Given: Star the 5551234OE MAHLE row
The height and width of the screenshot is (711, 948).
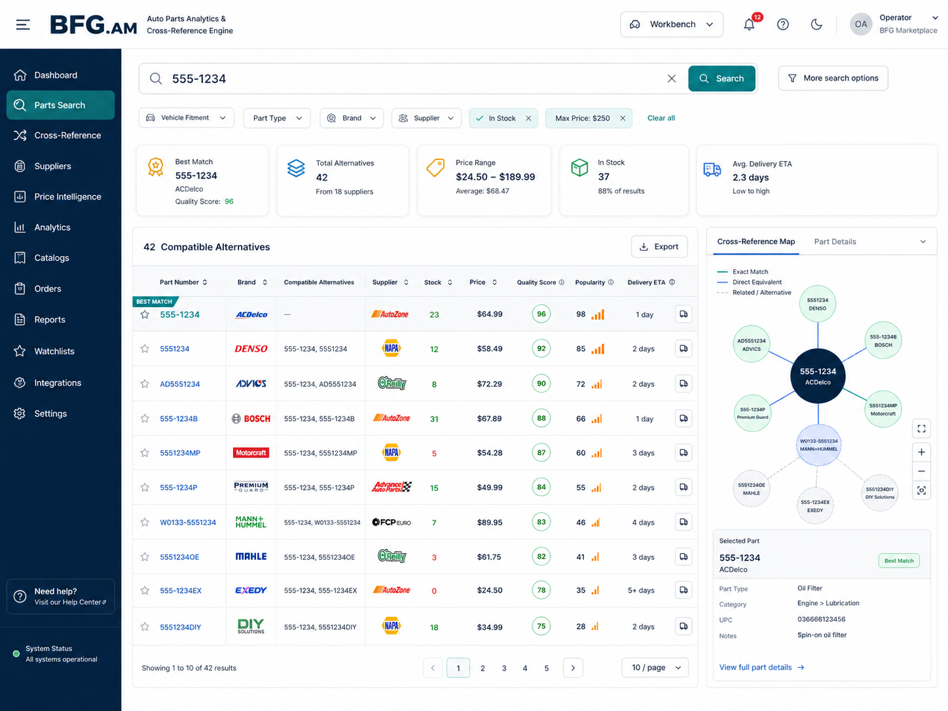Looking at the screenshot, I should click(x=145, y=557).
